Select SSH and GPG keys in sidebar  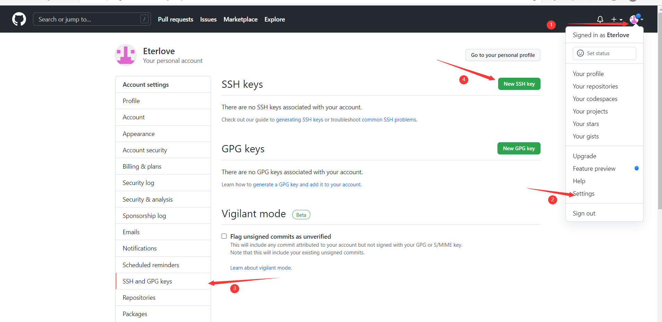(x=163, y=281)
